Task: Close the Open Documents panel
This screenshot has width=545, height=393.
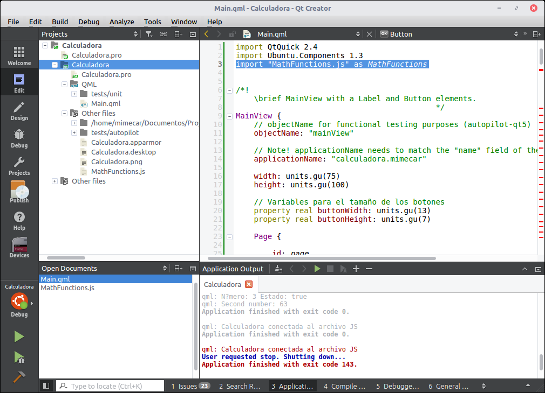Action: pyautogui.click(x=193, y=269)
